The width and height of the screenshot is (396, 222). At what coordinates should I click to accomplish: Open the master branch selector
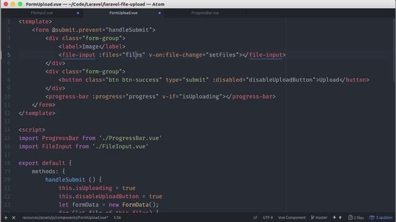pos(319,218)
